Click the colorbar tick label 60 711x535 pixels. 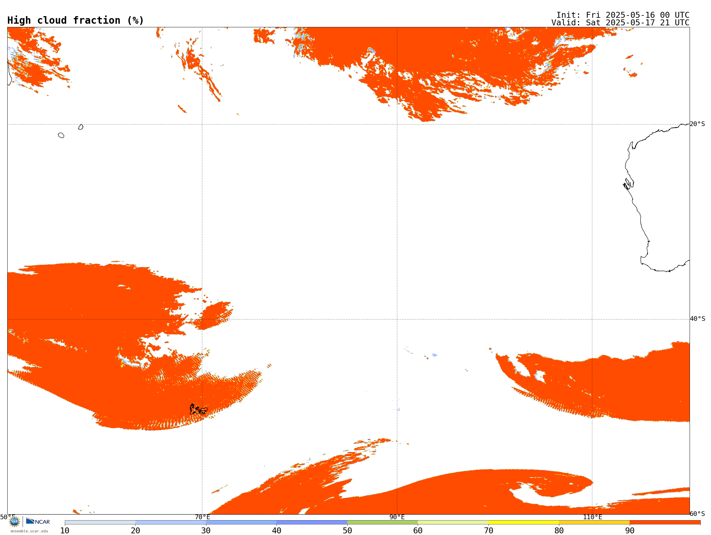point(418,530)
